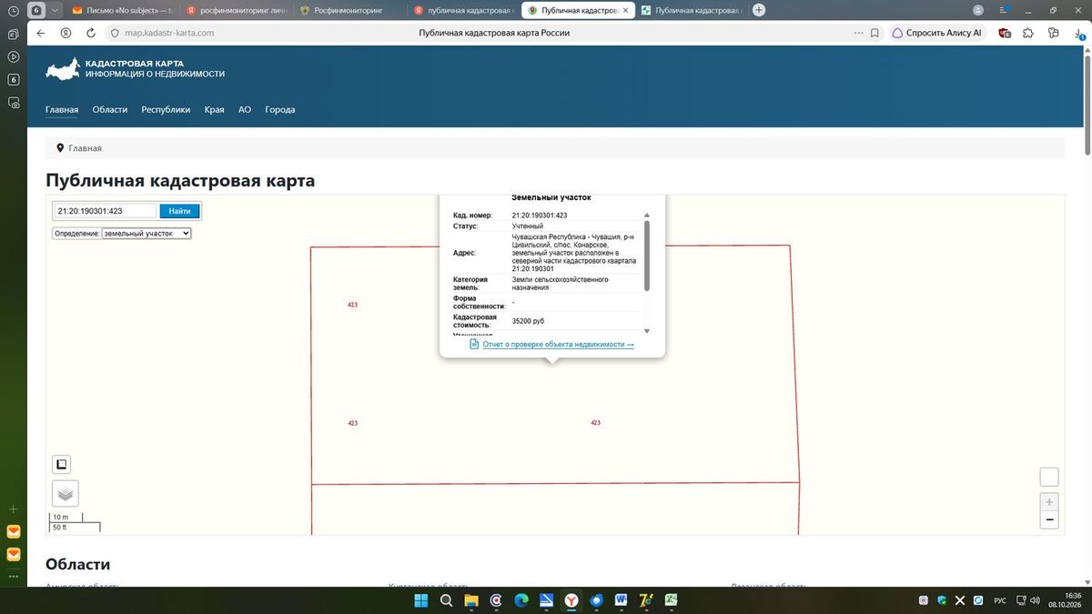Open the Отчет о проверке объекта недвижимости link
1092x614 pixels.
[559, 345]
